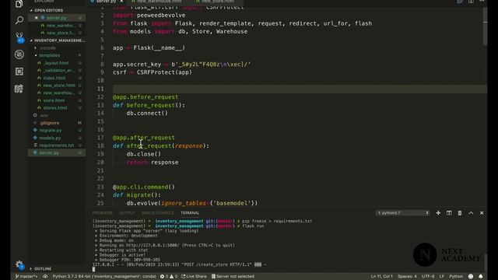Open notifications bell icon
The height and width of the screenshot is (280, 498).
pos(481,277)
